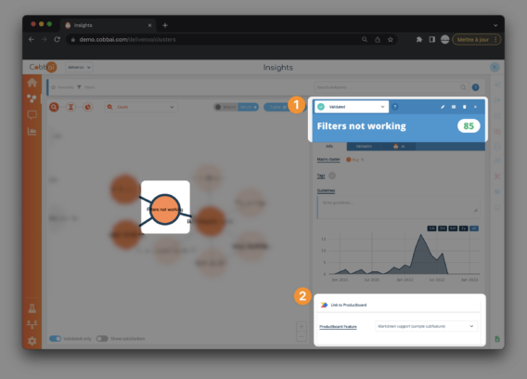Reload the browser page

coord(58,39)
